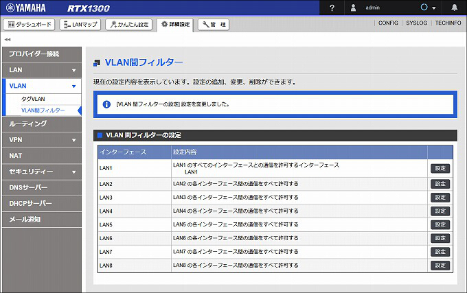The width and height of the screenshot is (467, 293).
Task: Switch to the LANマップ tab
Action: click(x=80, y=25)
